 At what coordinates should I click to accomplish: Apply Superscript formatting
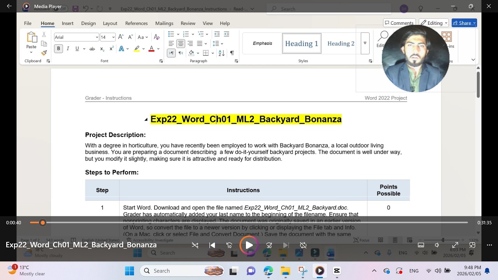pos(111,49)
